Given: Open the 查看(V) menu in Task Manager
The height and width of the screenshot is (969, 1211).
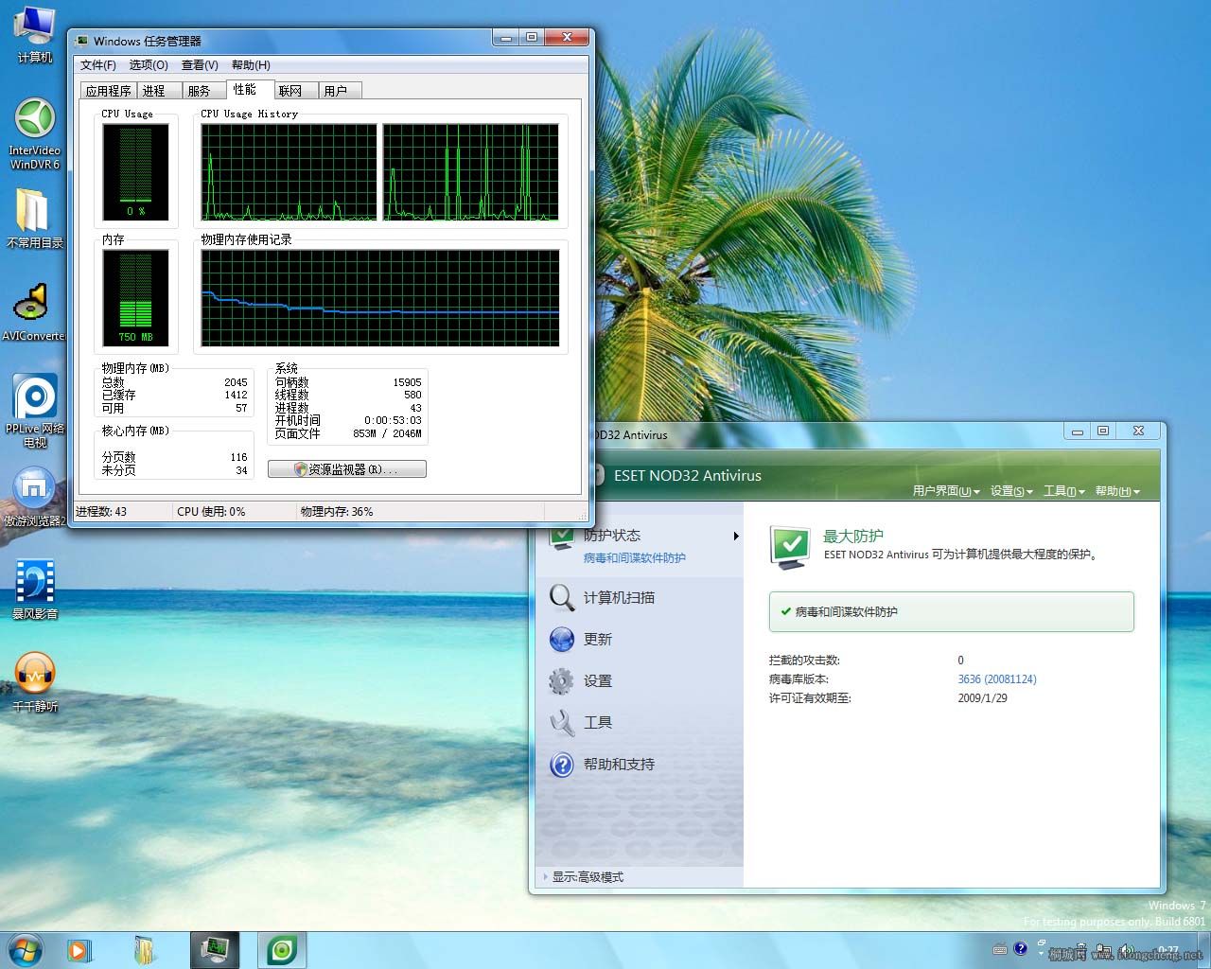Looking at the screenshot, I should tap(200, 65).
